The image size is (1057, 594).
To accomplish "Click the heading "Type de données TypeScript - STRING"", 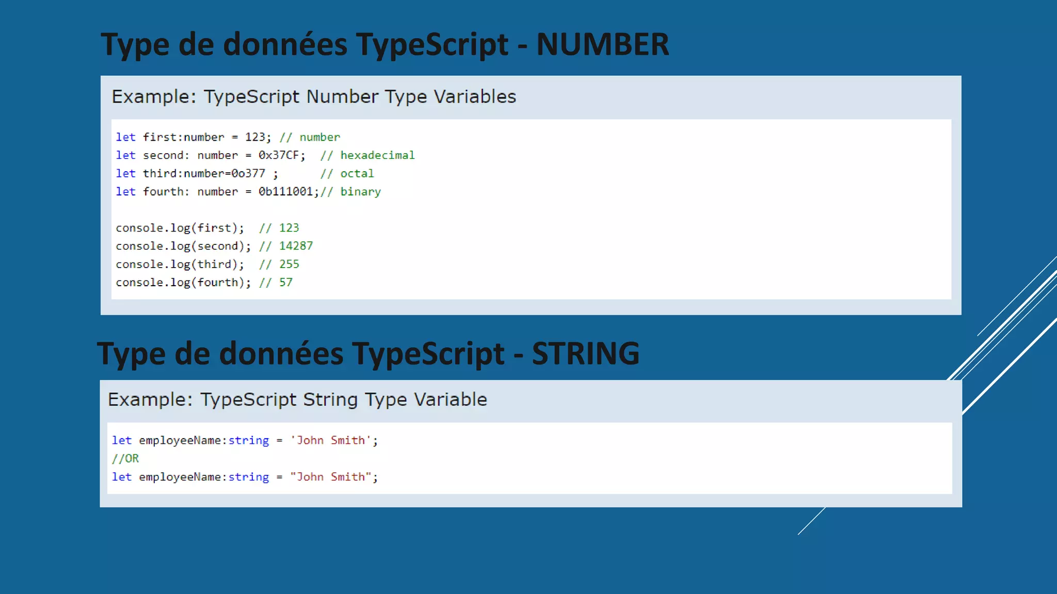I will pyautogui.click(x=368, y=354).
